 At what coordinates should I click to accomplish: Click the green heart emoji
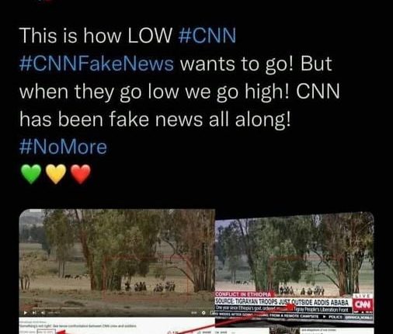pyautogui.click(x=31, y=174)
